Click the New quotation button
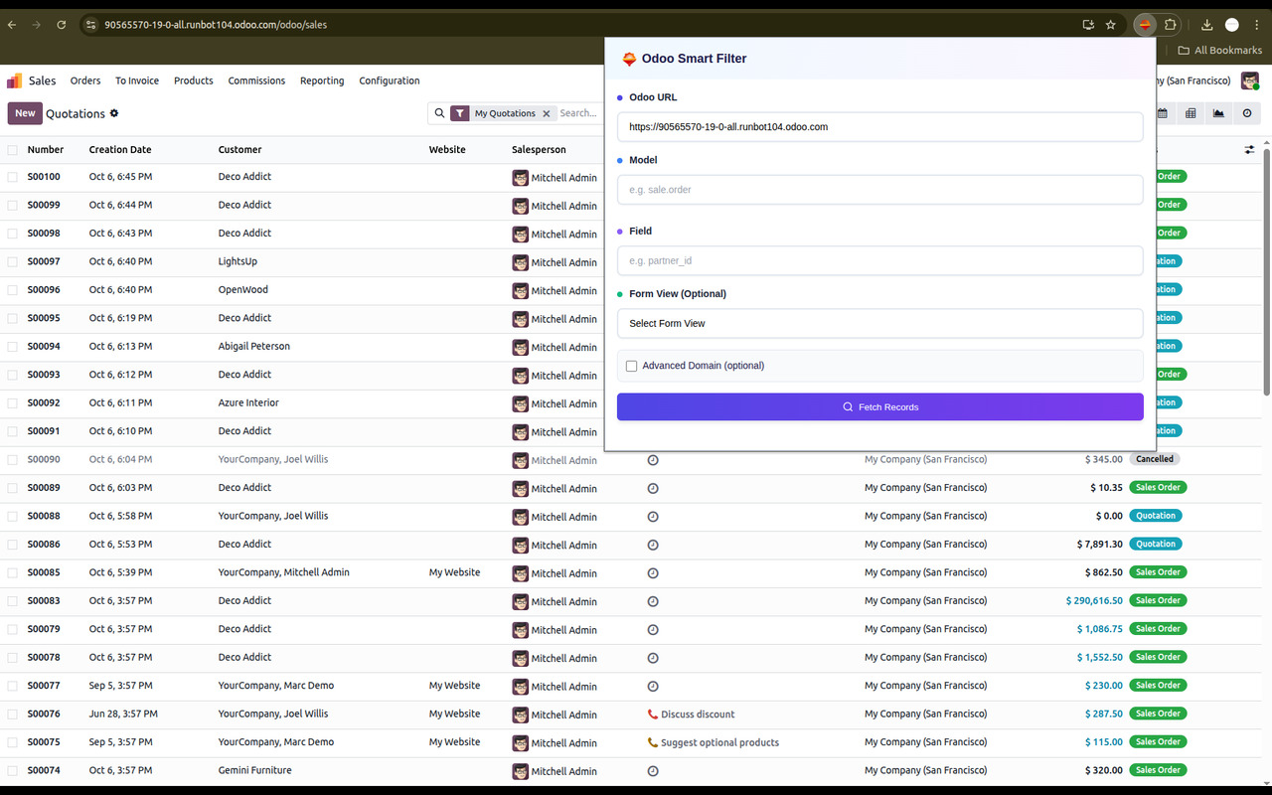 point(25,113)
